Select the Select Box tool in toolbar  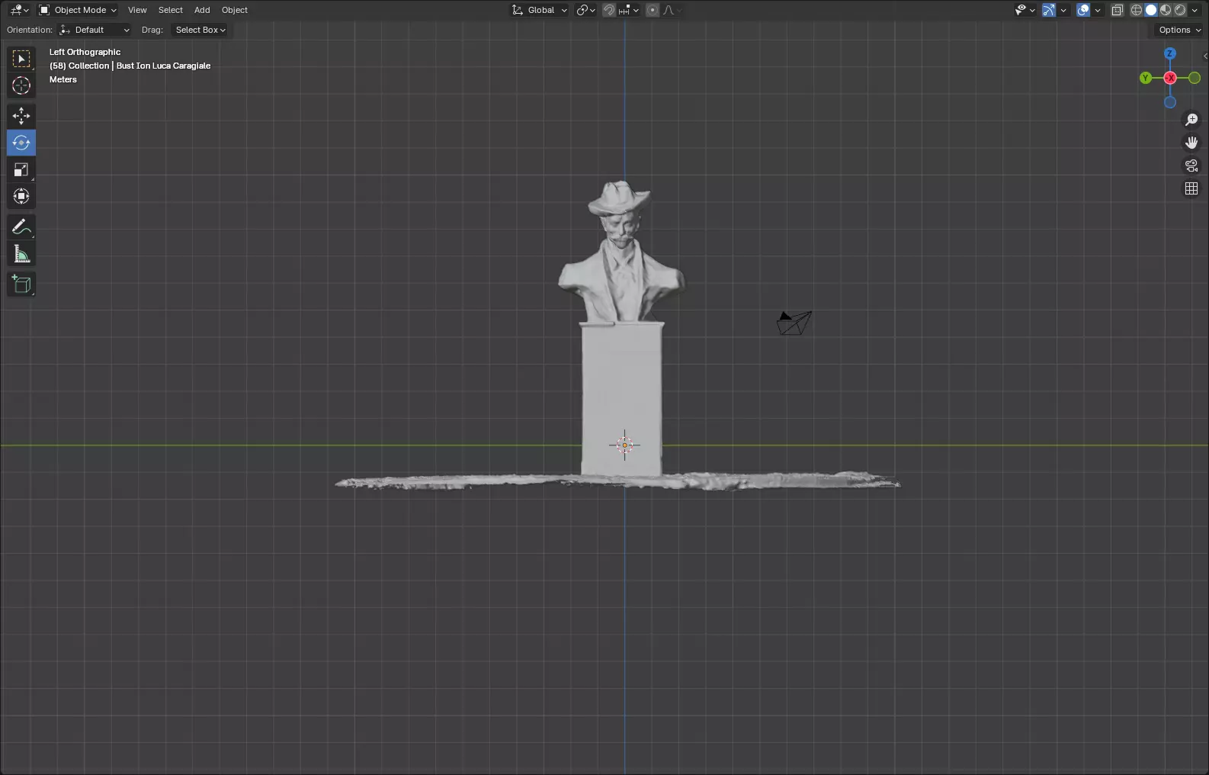click(21, 59)
